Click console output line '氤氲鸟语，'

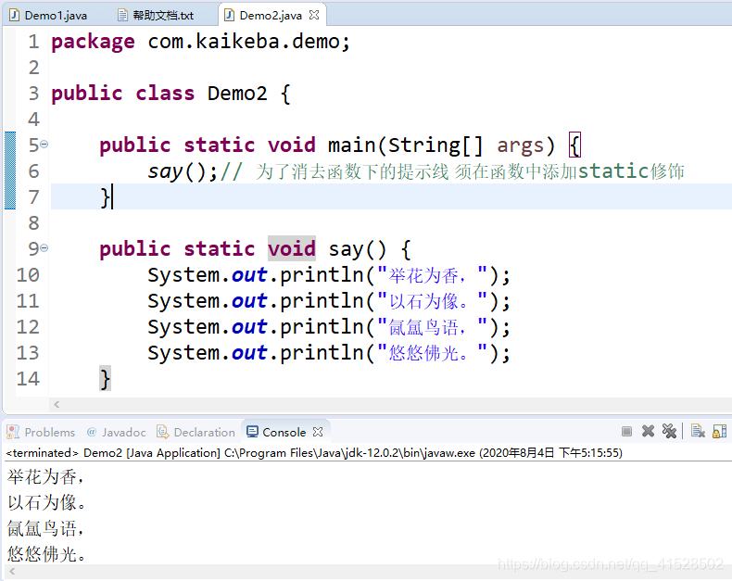click(45, 529)
